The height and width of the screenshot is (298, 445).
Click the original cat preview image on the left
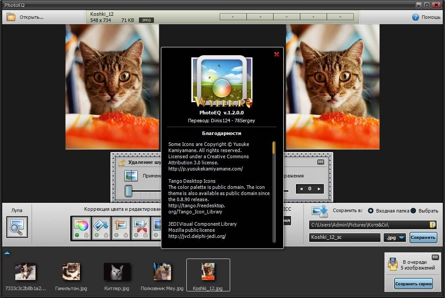[x=112, y=87]
